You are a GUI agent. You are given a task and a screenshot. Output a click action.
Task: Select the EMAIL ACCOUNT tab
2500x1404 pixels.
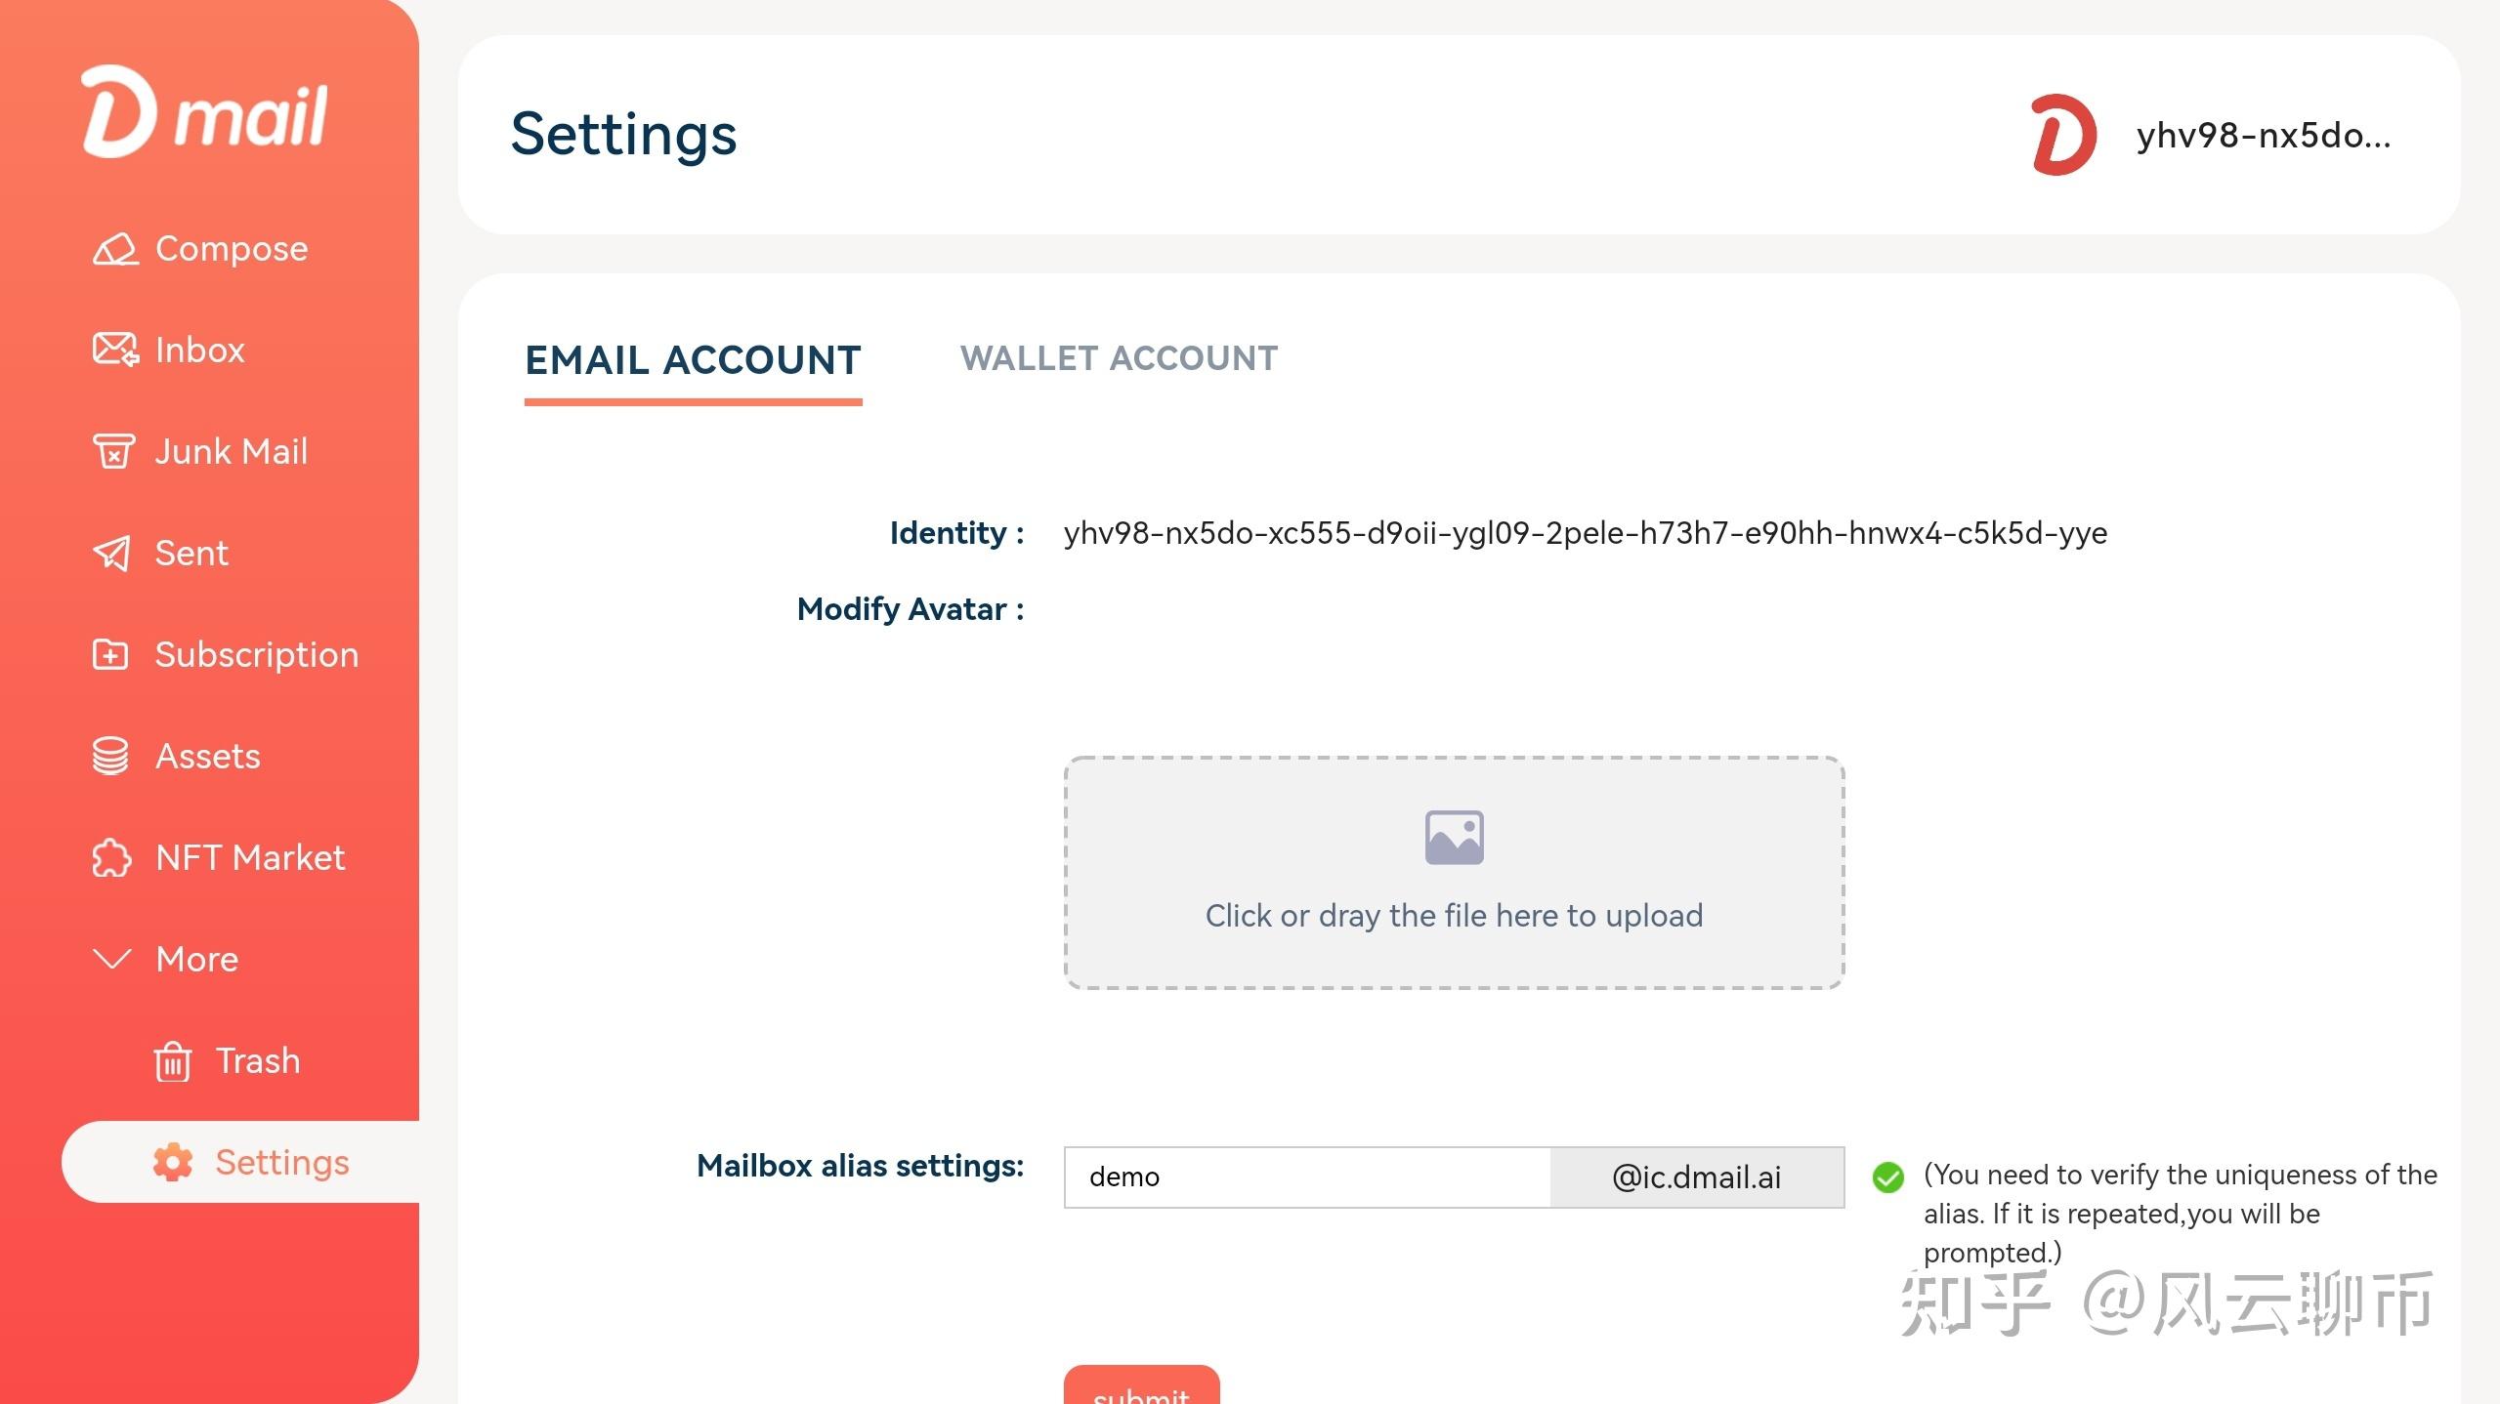[693, 359]
